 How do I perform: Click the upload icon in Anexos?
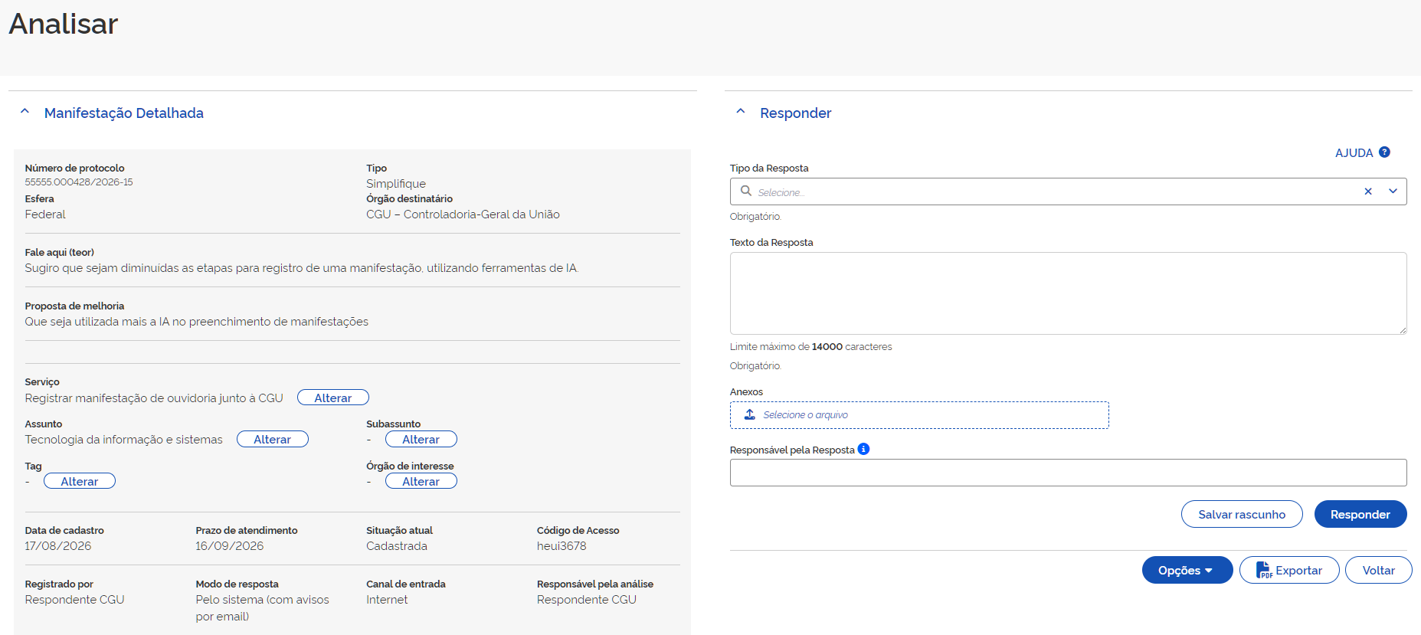point(750,414)
